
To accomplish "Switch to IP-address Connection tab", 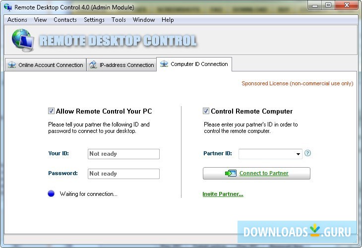I will click(121, 65).
